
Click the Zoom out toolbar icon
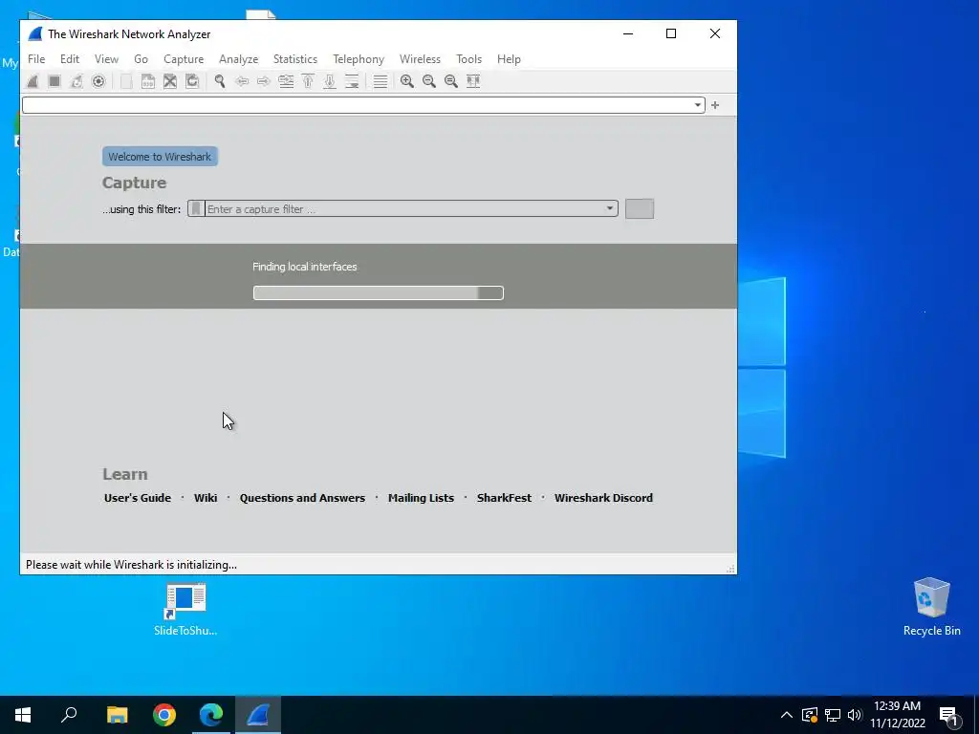429,81
